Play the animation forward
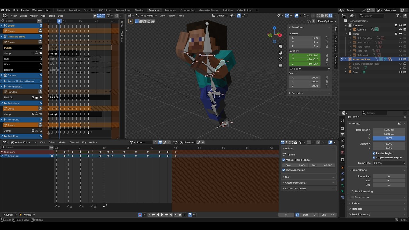Screen dimensions: 409x230 pyautogui.click(x=162, y=215)
